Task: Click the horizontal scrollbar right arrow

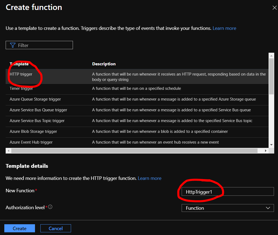Action: 266,151
